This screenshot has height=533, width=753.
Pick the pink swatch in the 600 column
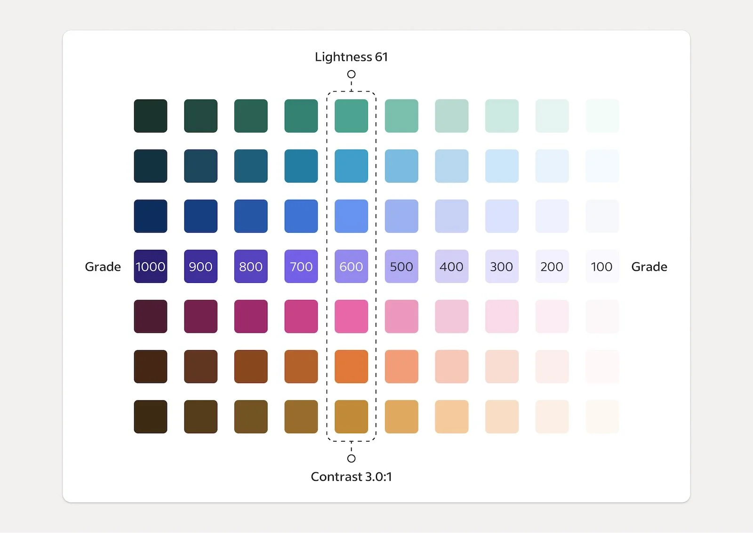pos(352,316)
